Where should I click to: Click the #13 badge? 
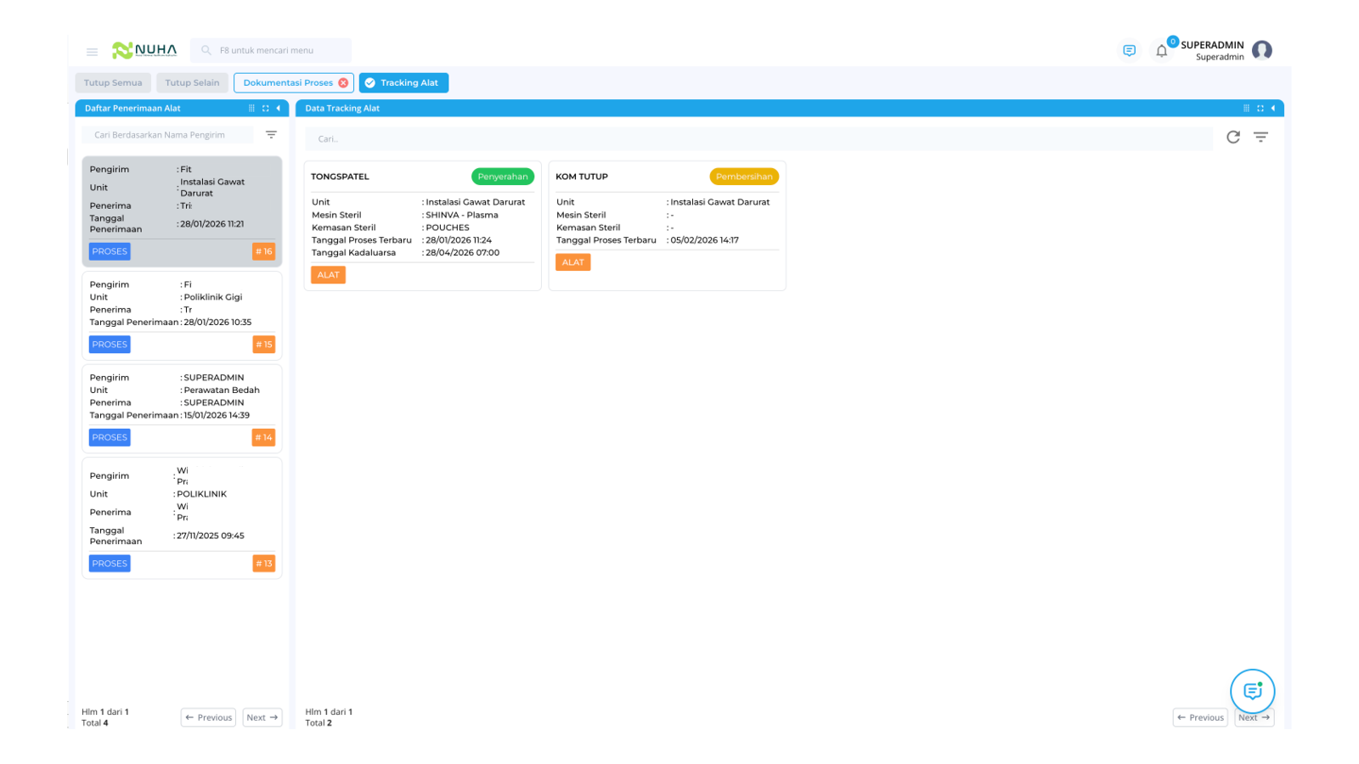pos(263,564)
